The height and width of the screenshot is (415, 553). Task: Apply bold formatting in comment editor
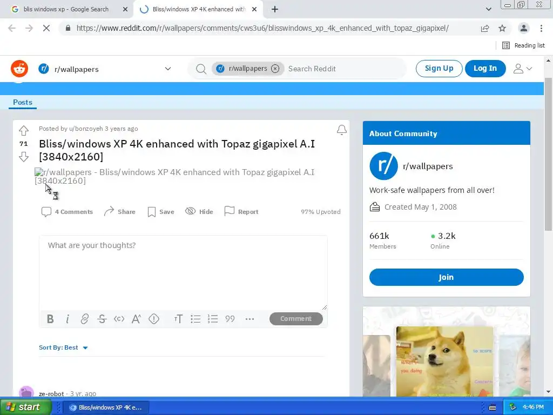click(50, 319)
